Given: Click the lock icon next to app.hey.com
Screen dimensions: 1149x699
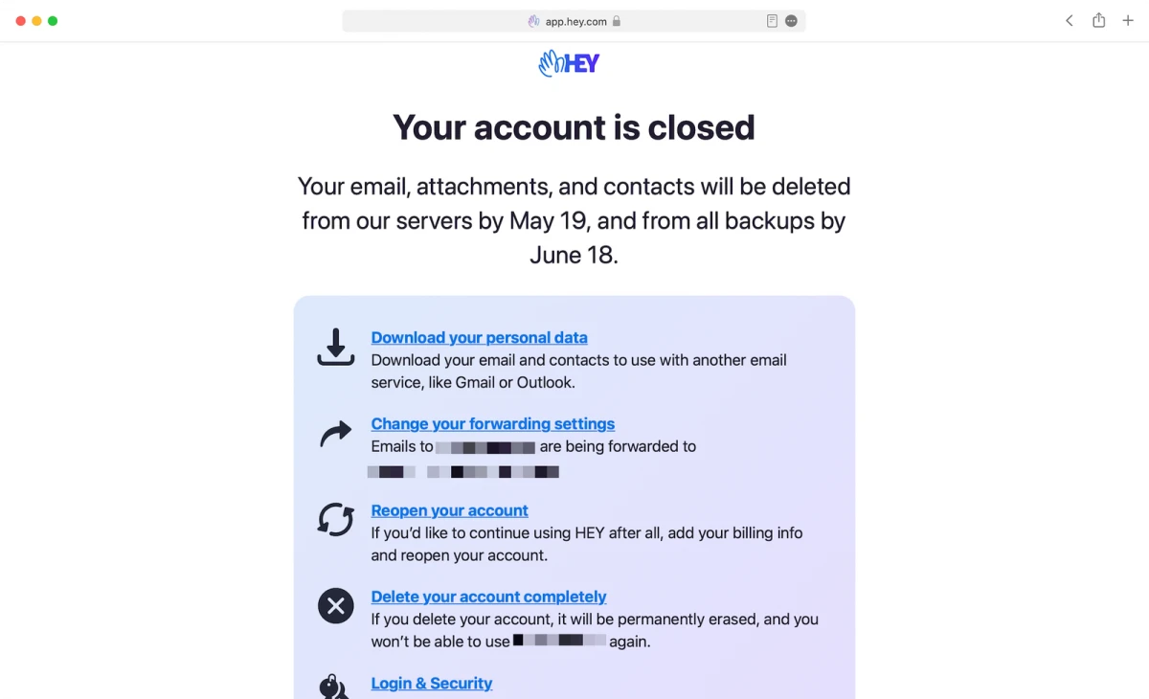Looking at the screenshot, I should coord(617,21).
